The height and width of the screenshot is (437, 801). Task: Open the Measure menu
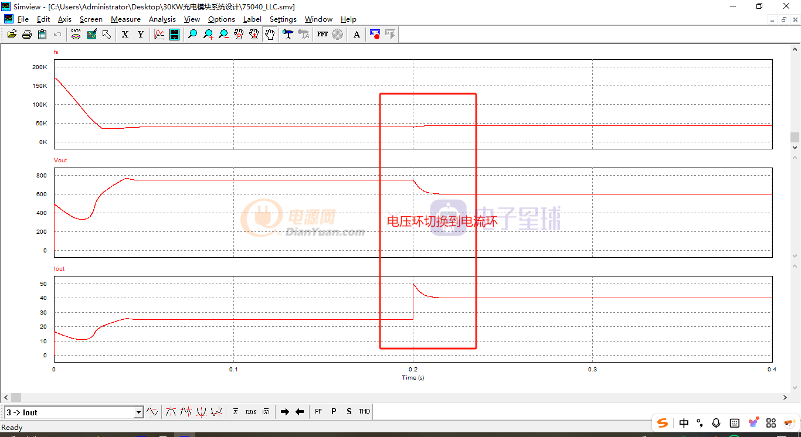click(125, 19)
